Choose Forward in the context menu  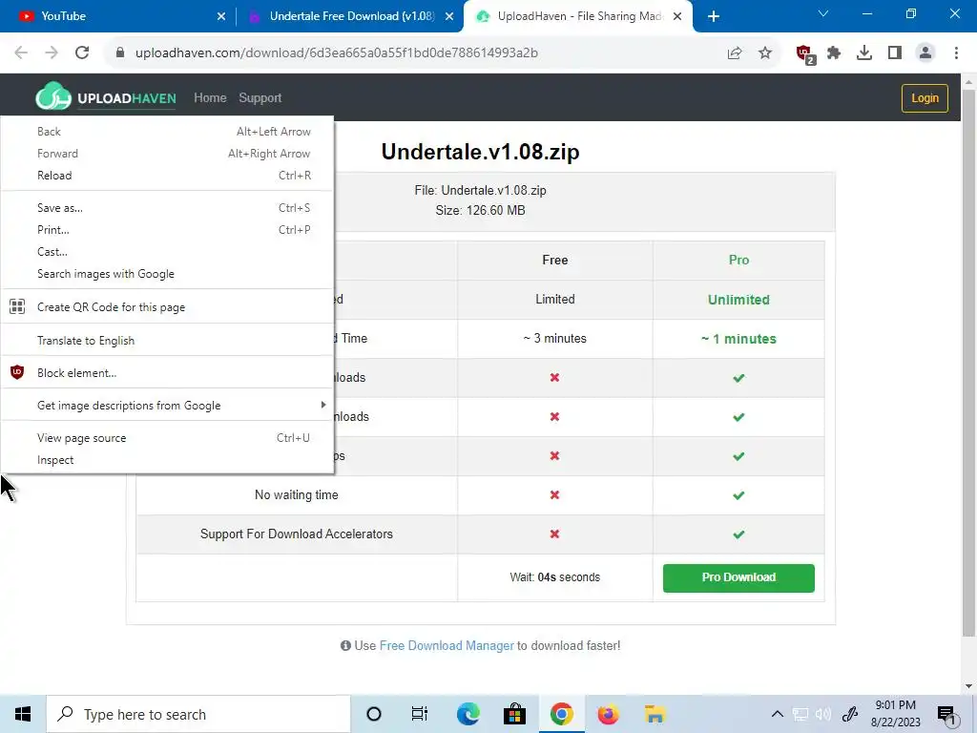coord(167,154)
